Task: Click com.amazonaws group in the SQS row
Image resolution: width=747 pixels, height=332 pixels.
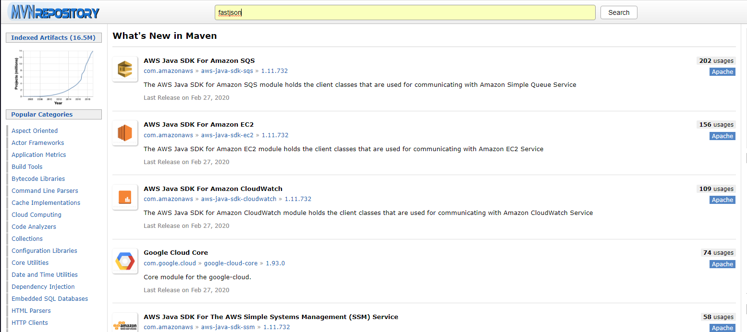Action: click(x=168, y=71)
